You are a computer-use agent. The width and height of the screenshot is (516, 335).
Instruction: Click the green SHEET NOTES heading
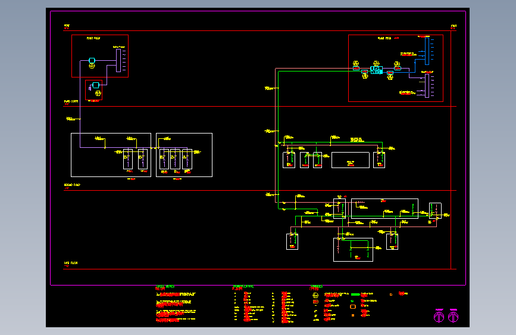[x=165, y=287]
